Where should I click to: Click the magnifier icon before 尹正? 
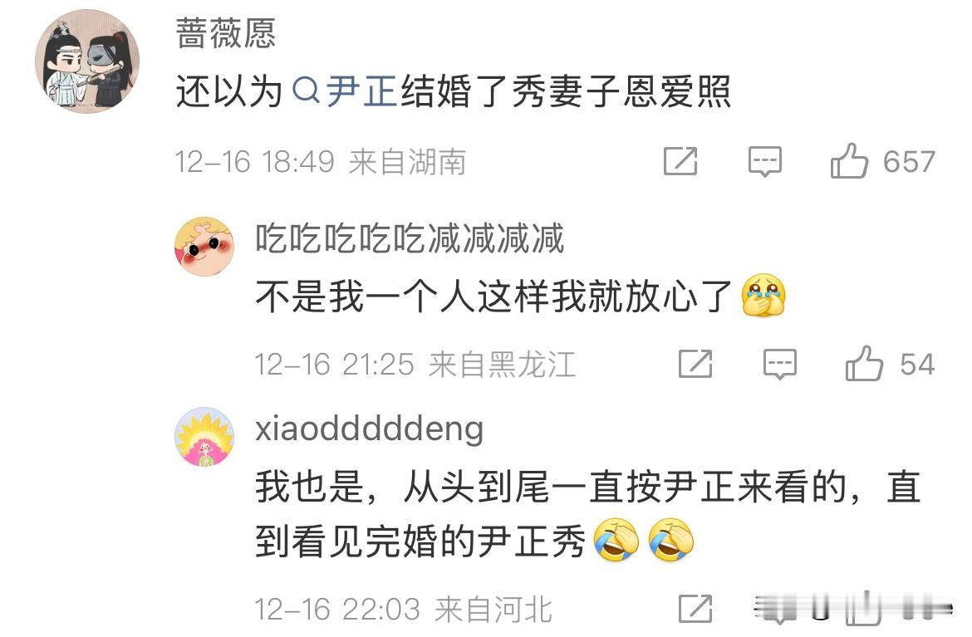tap(305, 91)
